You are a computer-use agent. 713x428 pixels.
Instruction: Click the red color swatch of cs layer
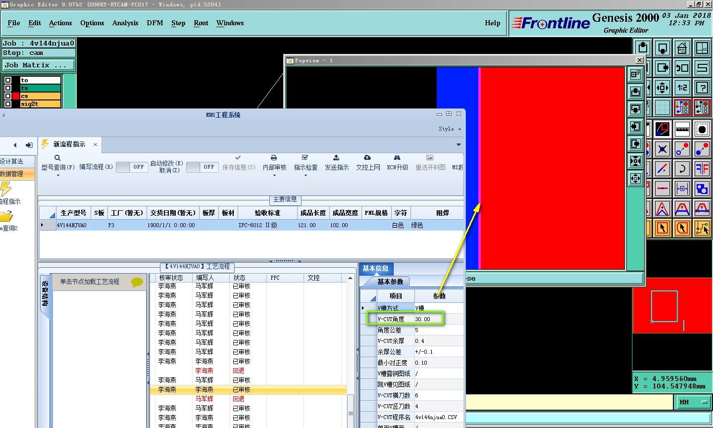point(16,96)
